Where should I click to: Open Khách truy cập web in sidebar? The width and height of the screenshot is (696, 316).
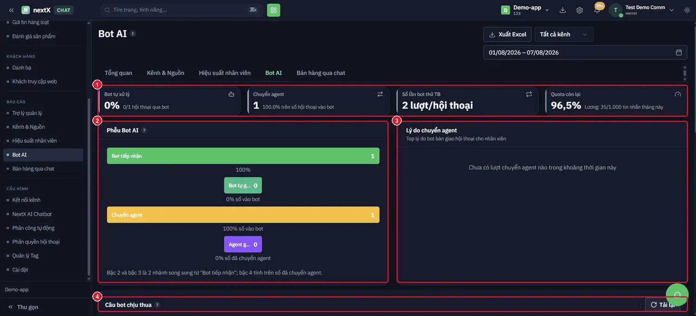click(x=43, y=82)
